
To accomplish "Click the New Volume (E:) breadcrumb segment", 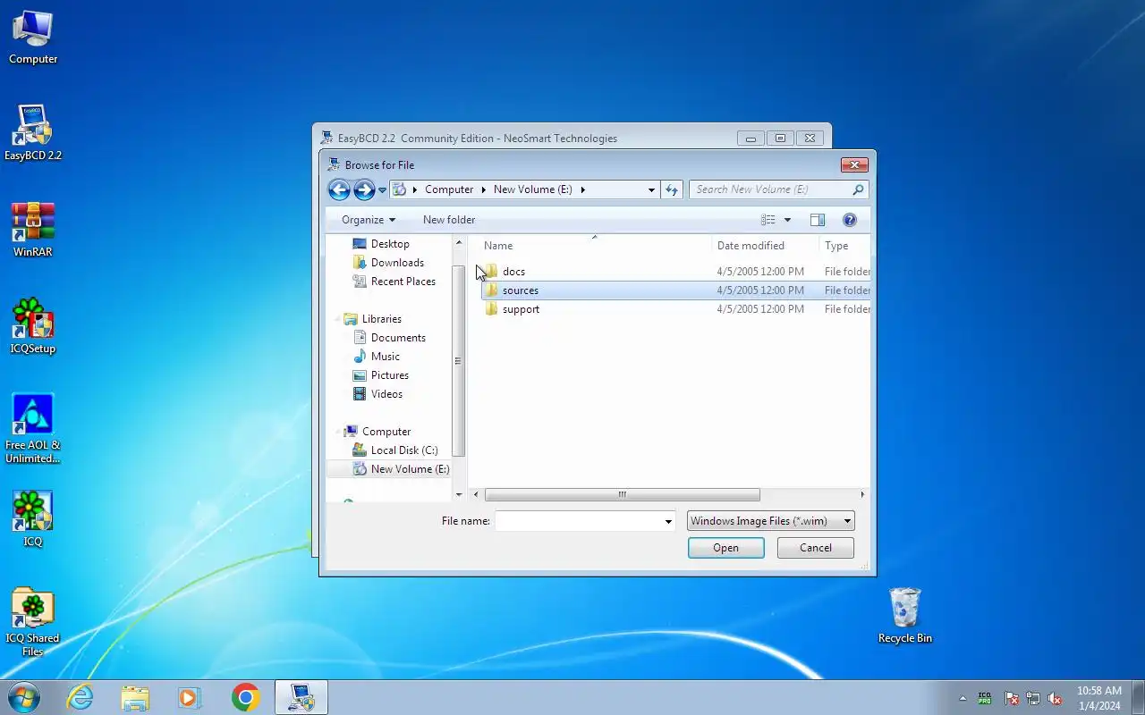I will (x=533, y=189).
